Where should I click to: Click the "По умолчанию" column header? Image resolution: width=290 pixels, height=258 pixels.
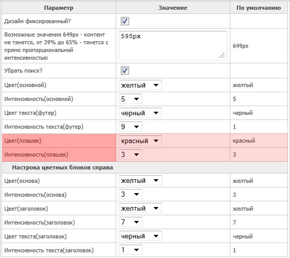[259, 8]
